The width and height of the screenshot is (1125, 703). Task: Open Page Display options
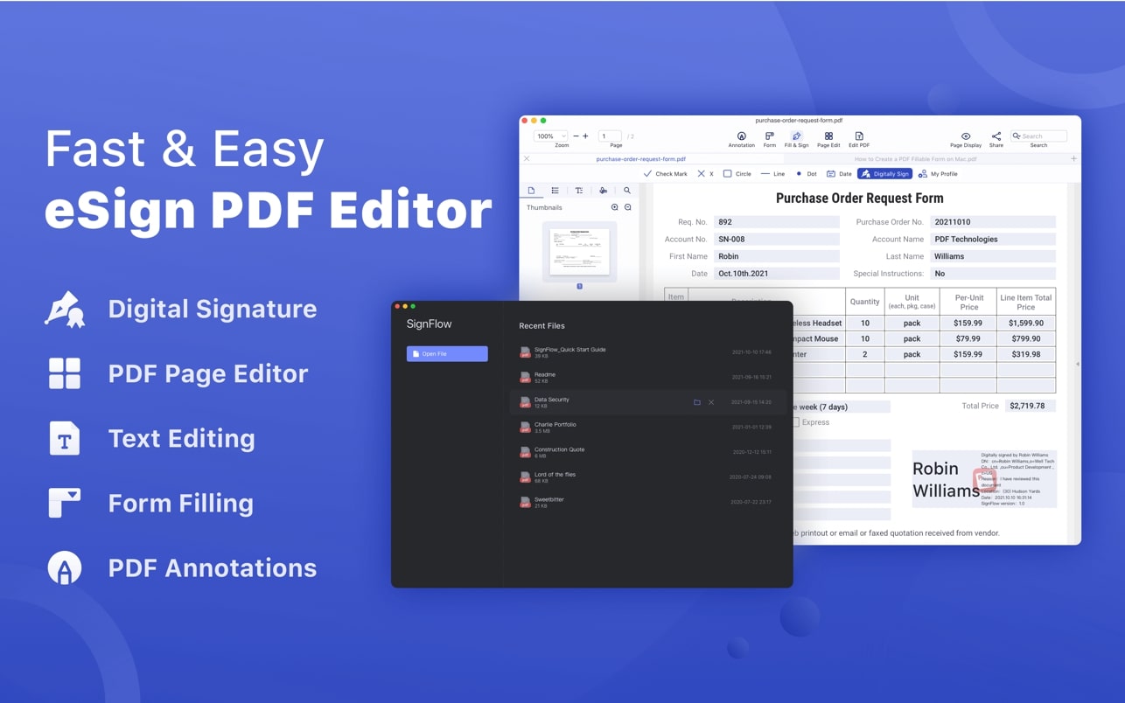click(x=966, y=137)
